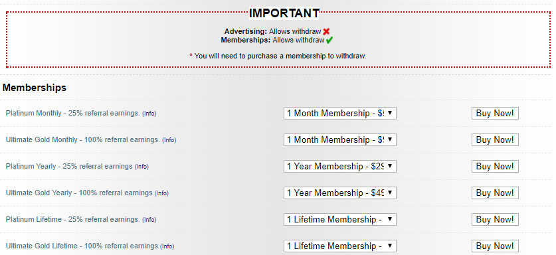Image resolution: width=556 pixels, height=255 pixels.
Task: Purchase Ultimate Gold Yearly with Buy Now
Action: [495, 193]
